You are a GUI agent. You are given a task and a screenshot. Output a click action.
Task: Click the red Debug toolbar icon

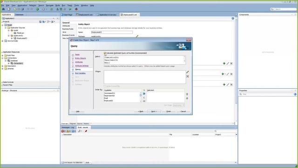pos(76,9)
